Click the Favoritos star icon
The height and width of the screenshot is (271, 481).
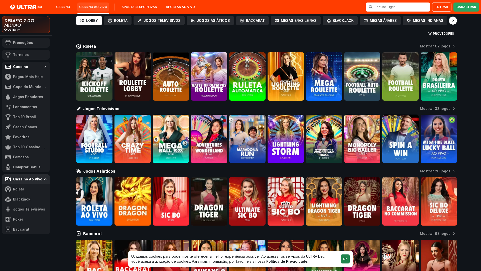8,137
